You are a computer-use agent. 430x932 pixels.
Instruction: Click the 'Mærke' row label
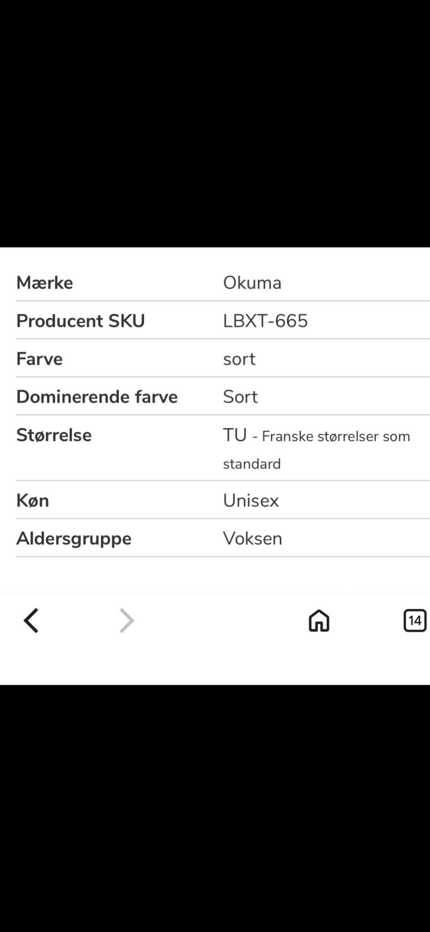tap(44, 283)
